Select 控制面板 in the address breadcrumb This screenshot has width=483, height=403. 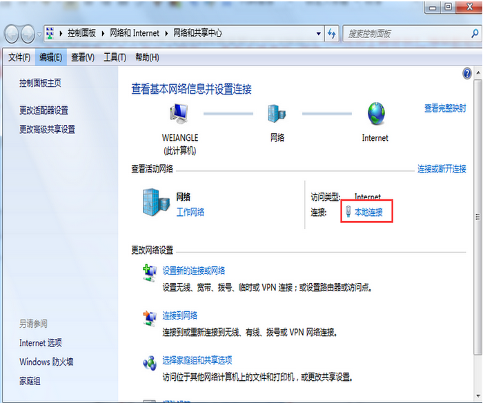81,33
